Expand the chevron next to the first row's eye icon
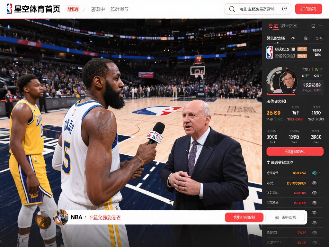The image size is (329, 247). point(318,174)
